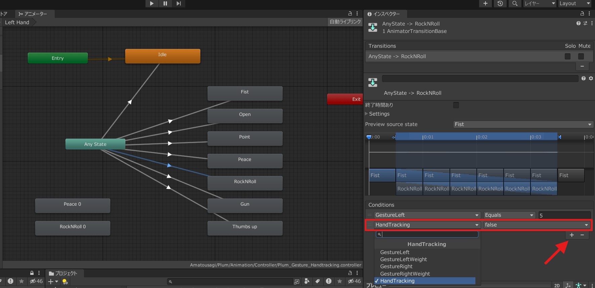Viewport: 595px width, 288px height.
Task: Open the Preview source state dropdown
Action: tap(523, 124)
